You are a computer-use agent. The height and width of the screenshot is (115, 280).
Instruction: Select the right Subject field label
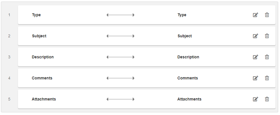point(185,36)
